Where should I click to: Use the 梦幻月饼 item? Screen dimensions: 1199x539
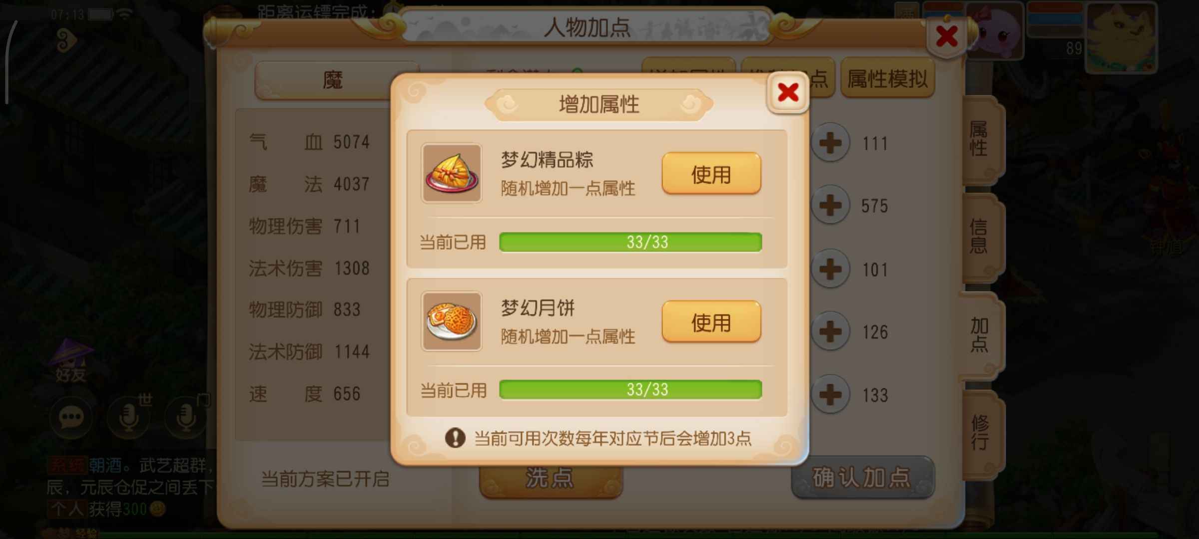(x=711, y=322)
